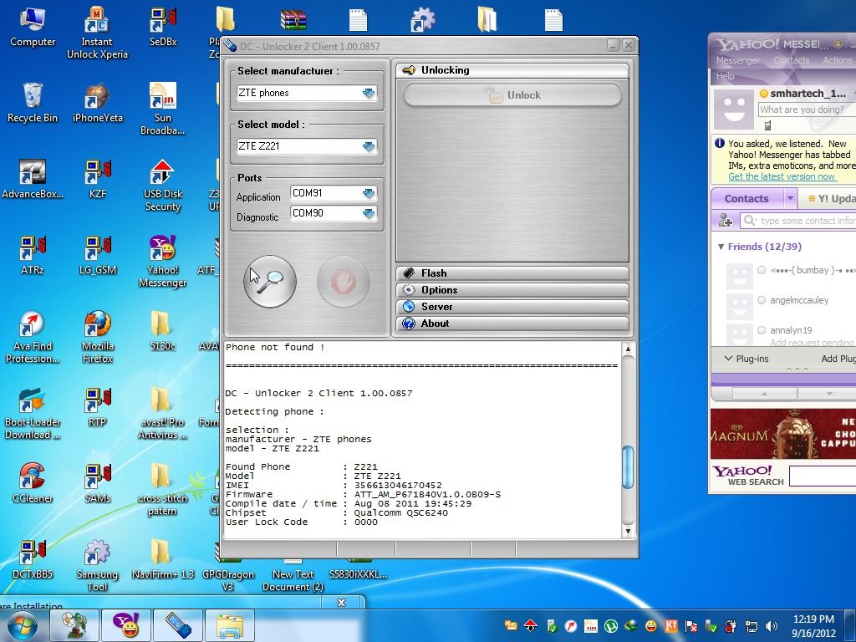This screenshot has height=642, width=856.
Task: Open the Contacts tab dropdown arrow
Action: [790, 198]
